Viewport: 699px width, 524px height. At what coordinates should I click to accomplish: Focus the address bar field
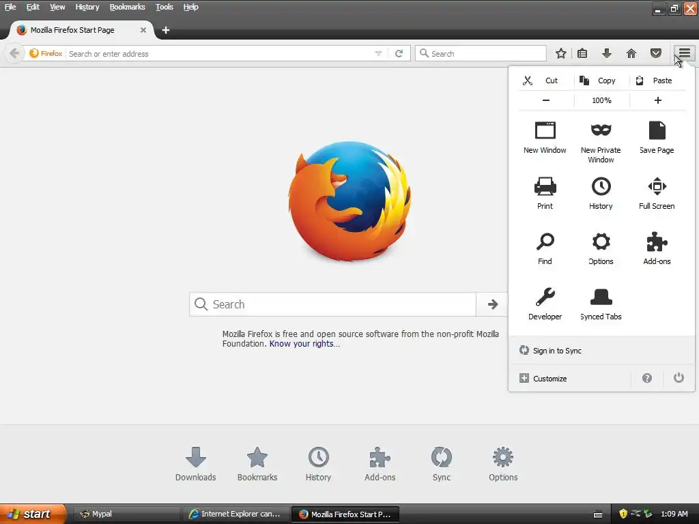tap(219, 53)
